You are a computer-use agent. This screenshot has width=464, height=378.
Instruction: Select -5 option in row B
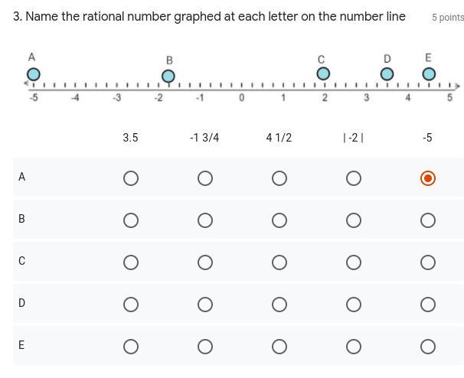coord(428,220)
